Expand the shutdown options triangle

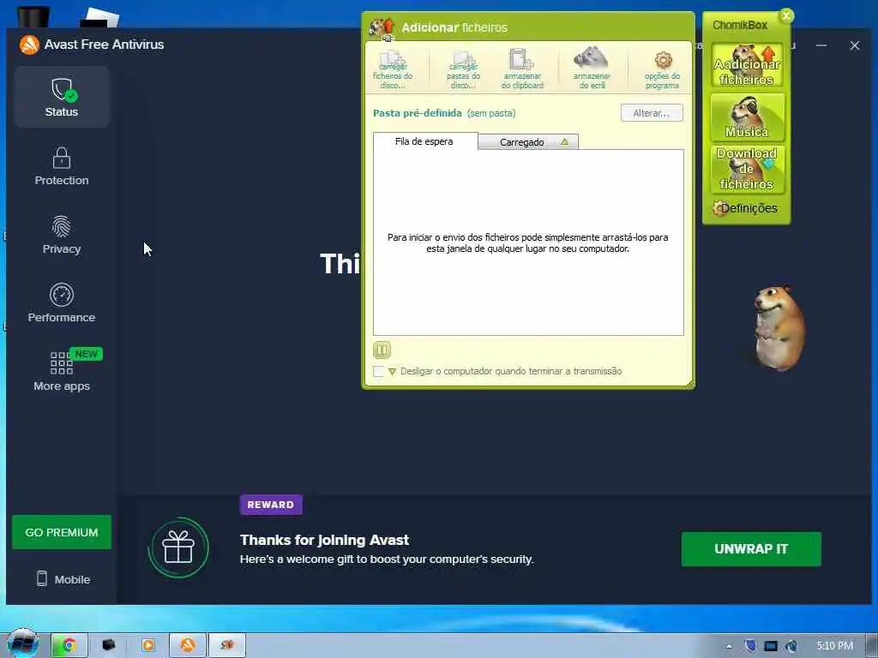(x=392, y=372)
